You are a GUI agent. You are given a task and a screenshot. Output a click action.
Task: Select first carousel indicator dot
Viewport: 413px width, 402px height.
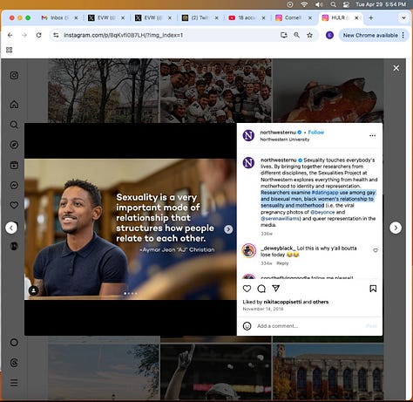tap(125, 294)
